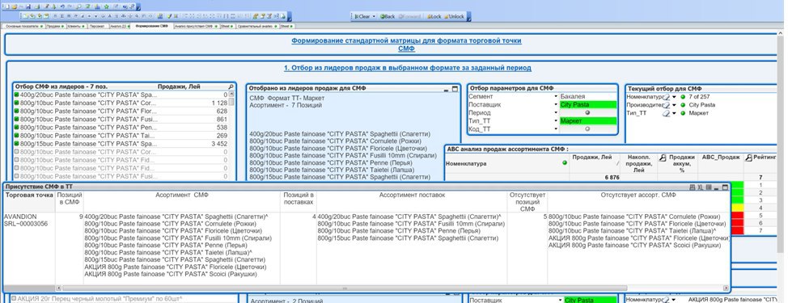Click the 7 of 257 selection count
This screenshot has height=303, width=788.
coord(699,97)
